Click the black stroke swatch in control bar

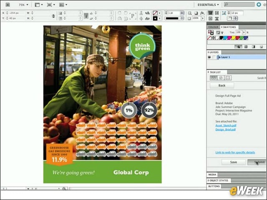pyautogui.click(x=155, y=18)
